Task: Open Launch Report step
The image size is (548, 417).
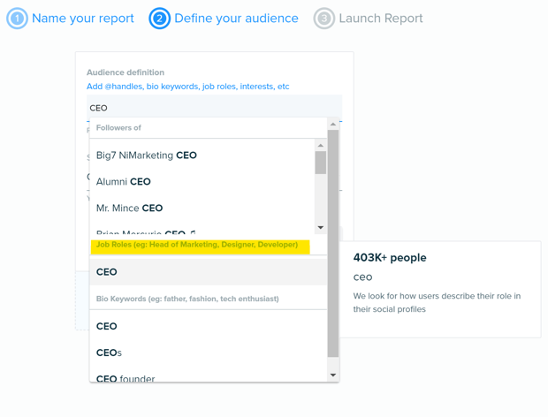Action: (381, 19)
